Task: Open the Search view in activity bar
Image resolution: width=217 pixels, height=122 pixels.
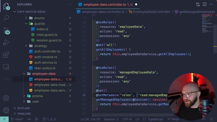Action: coord(6,18)
